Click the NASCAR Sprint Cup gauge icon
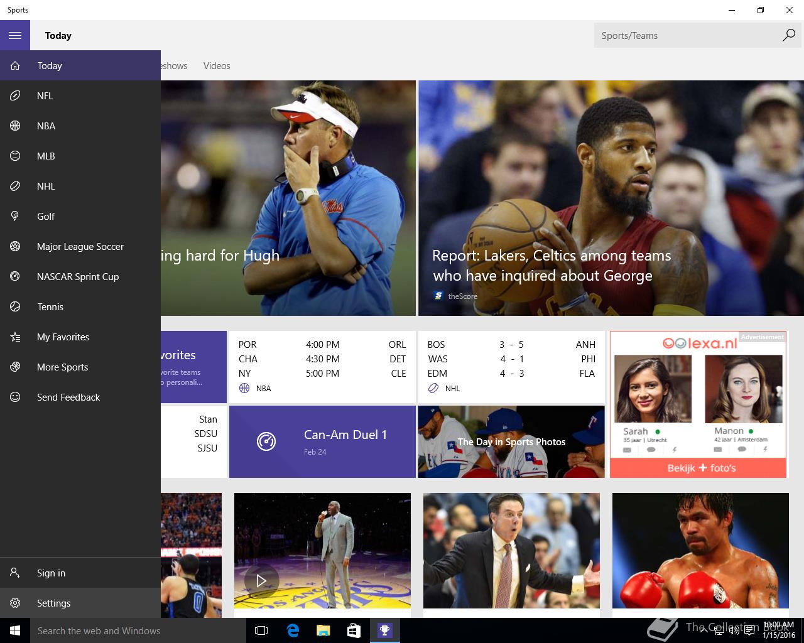The height and width of the screenshot is (643, 804). click(15, 277)
